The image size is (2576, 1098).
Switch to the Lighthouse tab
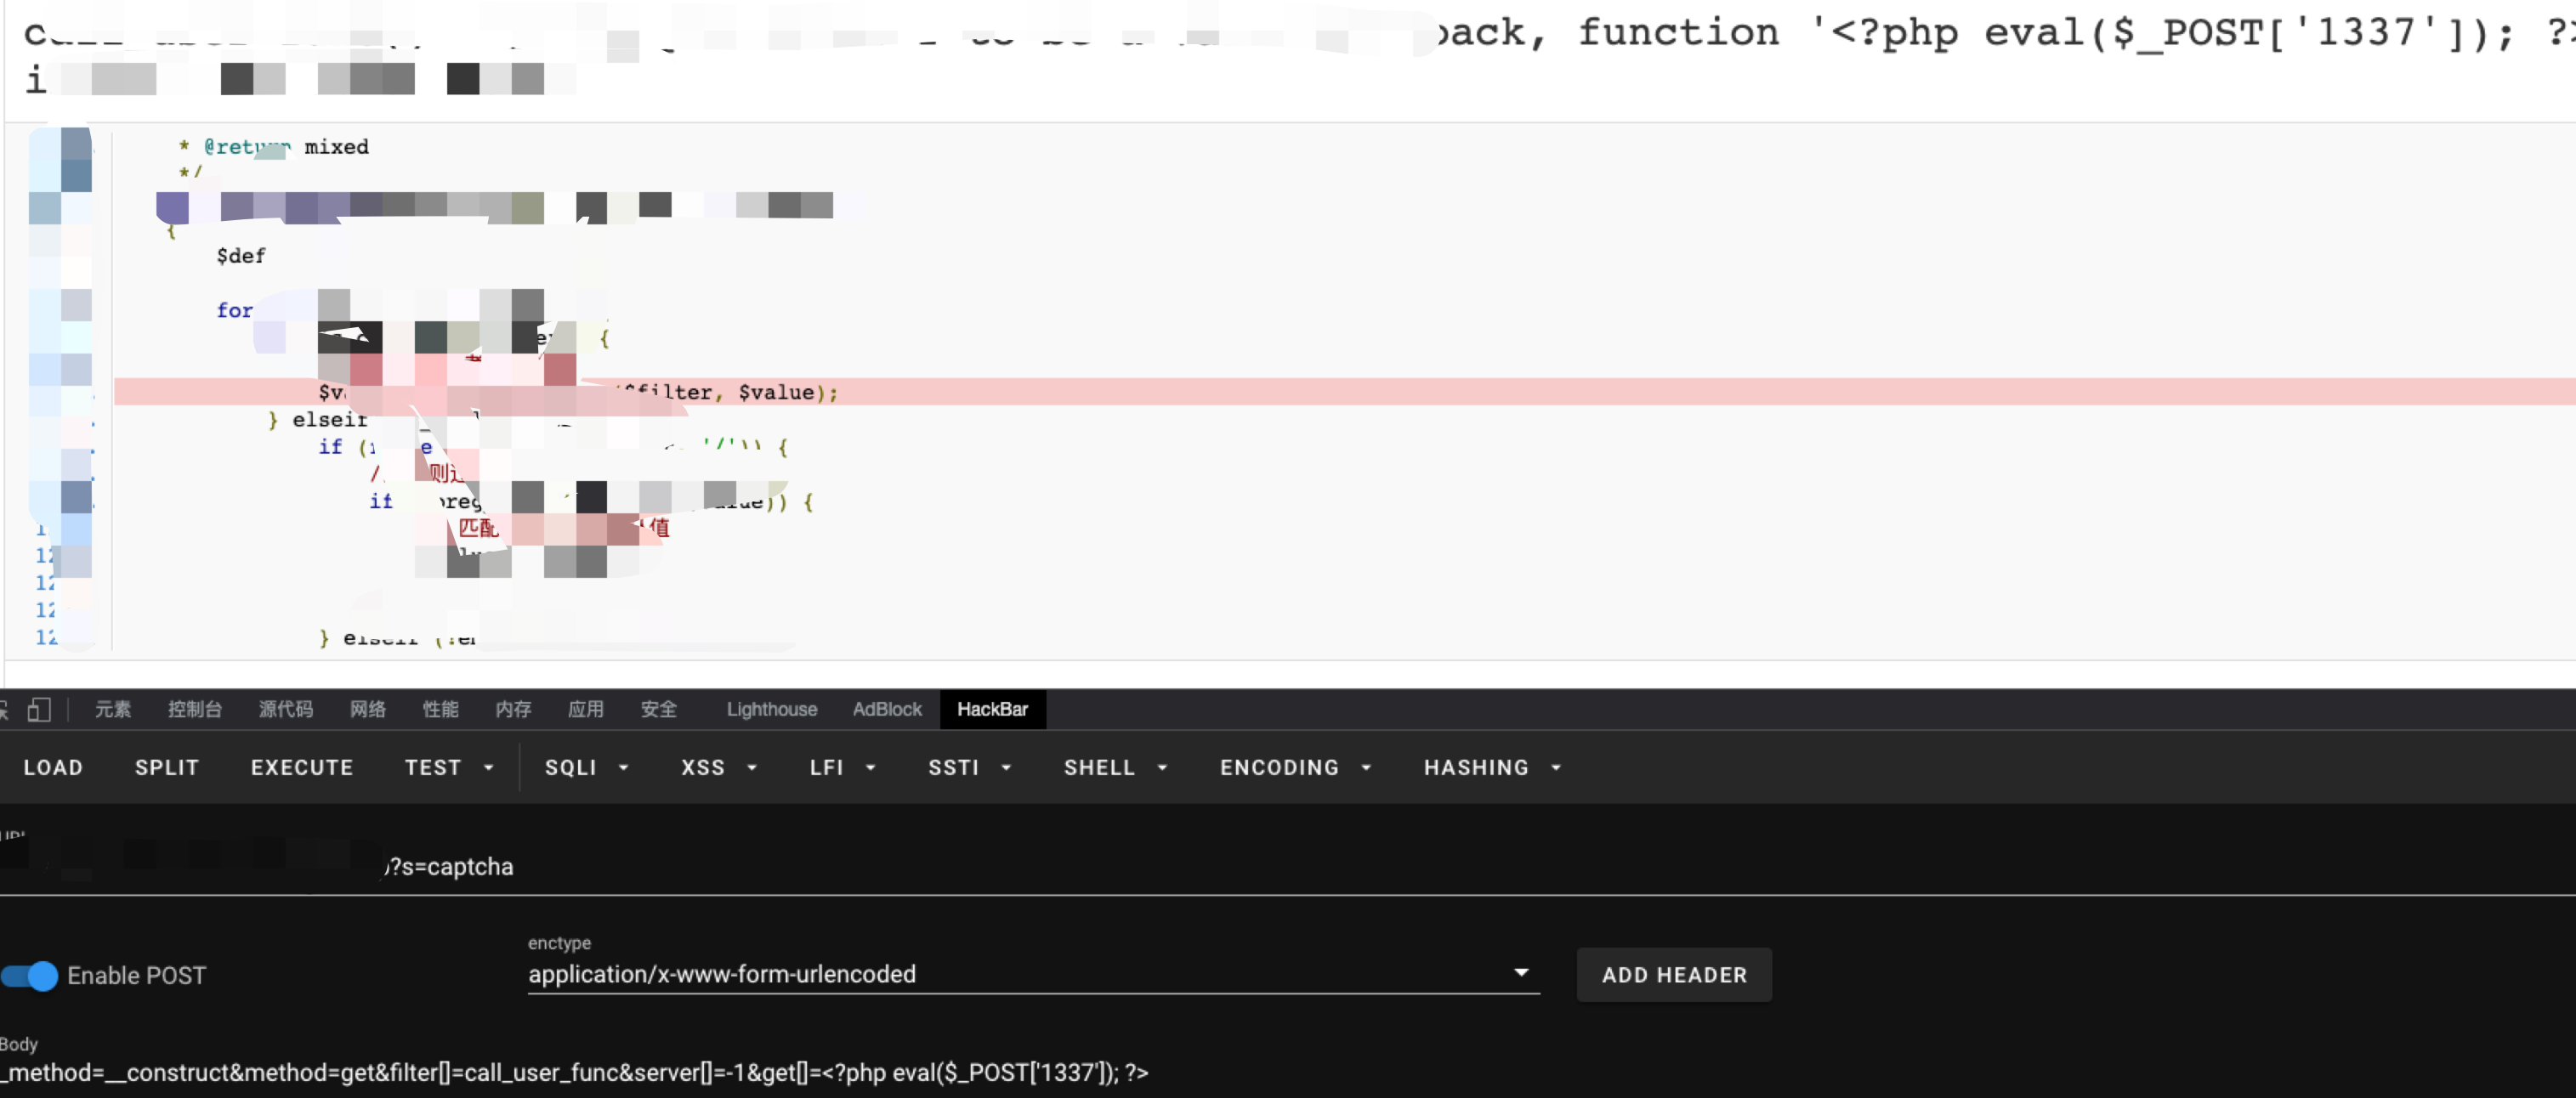pos(771,709)
